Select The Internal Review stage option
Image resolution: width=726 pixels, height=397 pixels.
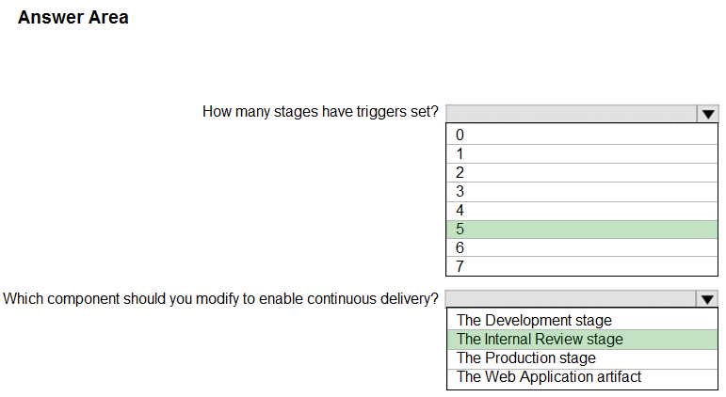pyautogui.click(x=582, y=340)
